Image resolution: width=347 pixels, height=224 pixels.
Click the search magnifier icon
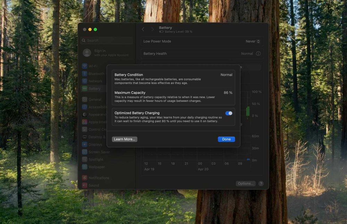pyautogui.click(x=84, y=41)
